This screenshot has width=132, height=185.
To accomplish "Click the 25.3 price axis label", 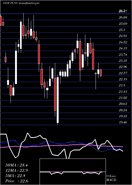I will pos(122,30).
